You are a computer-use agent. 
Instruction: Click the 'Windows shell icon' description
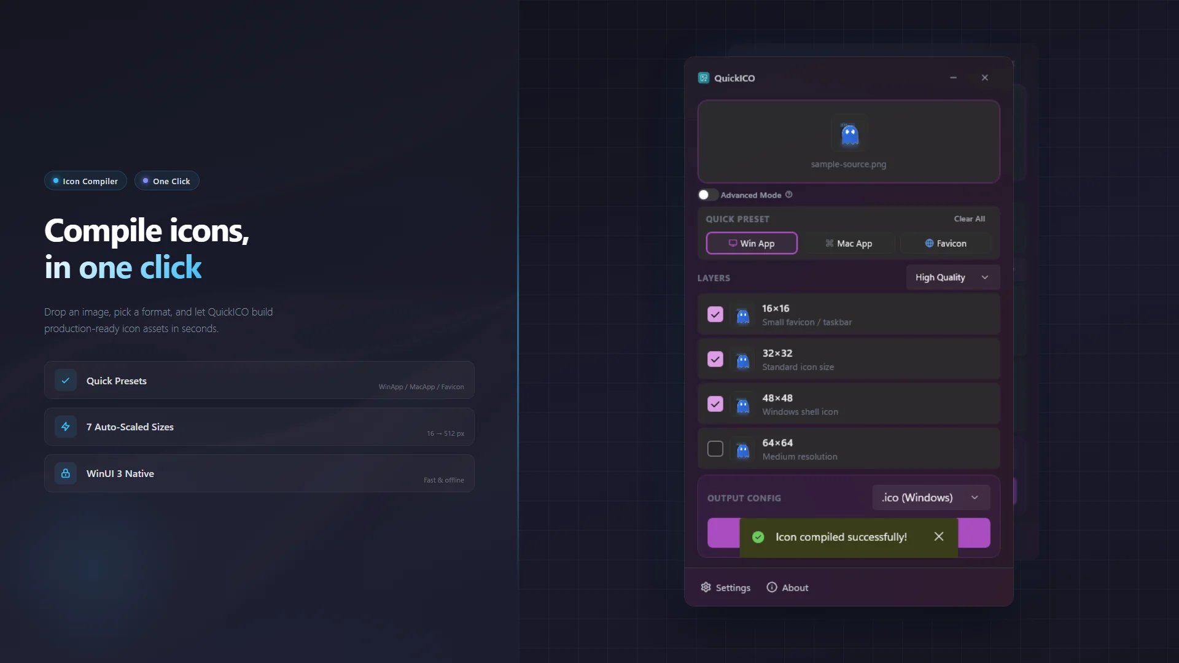(x=800, y=412)
